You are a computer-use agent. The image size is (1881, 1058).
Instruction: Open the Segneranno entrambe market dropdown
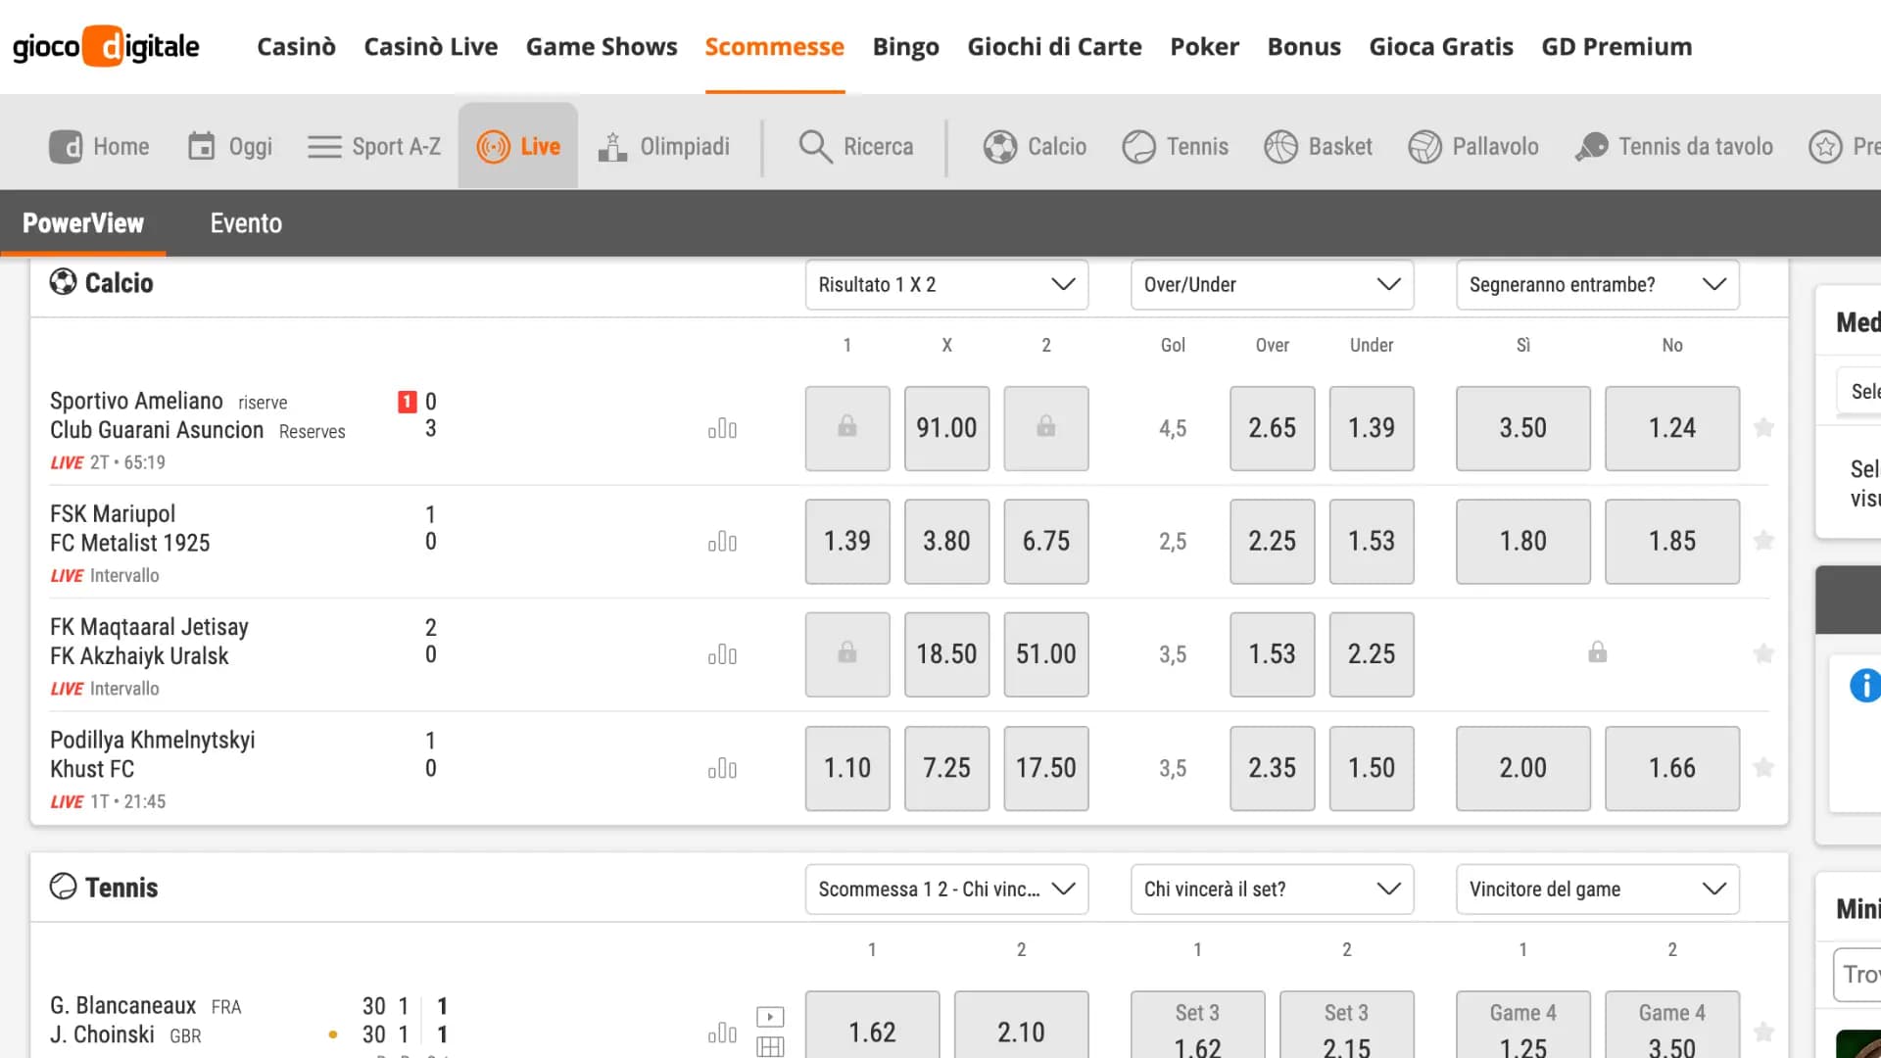[x=1596, y=284]
